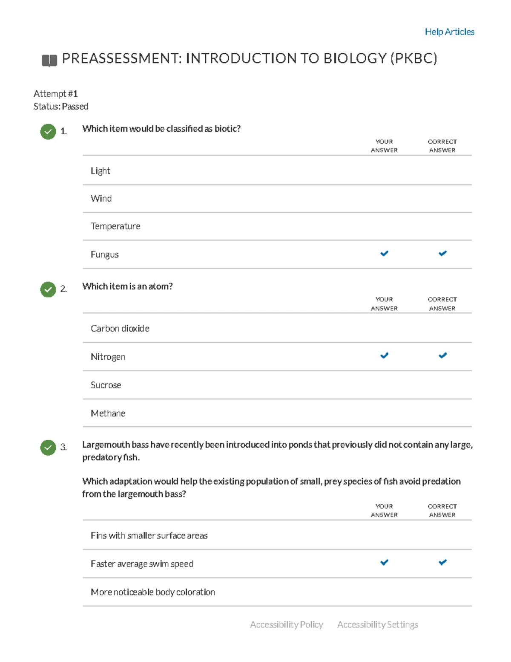Select the Carbon dioxide answer row
Viewport: 511px width, 662px height.
(x=120, y=329)
